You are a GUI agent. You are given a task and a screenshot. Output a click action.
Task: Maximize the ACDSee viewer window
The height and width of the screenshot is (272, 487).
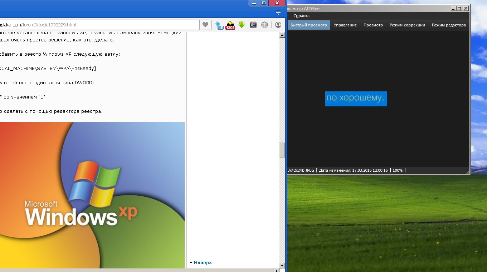(x=459, y=8)
